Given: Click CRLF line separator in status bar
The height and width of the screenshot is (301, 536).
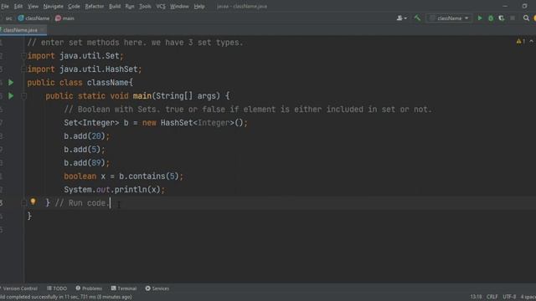Looking at the screenshot, I should tap(492, 297).
